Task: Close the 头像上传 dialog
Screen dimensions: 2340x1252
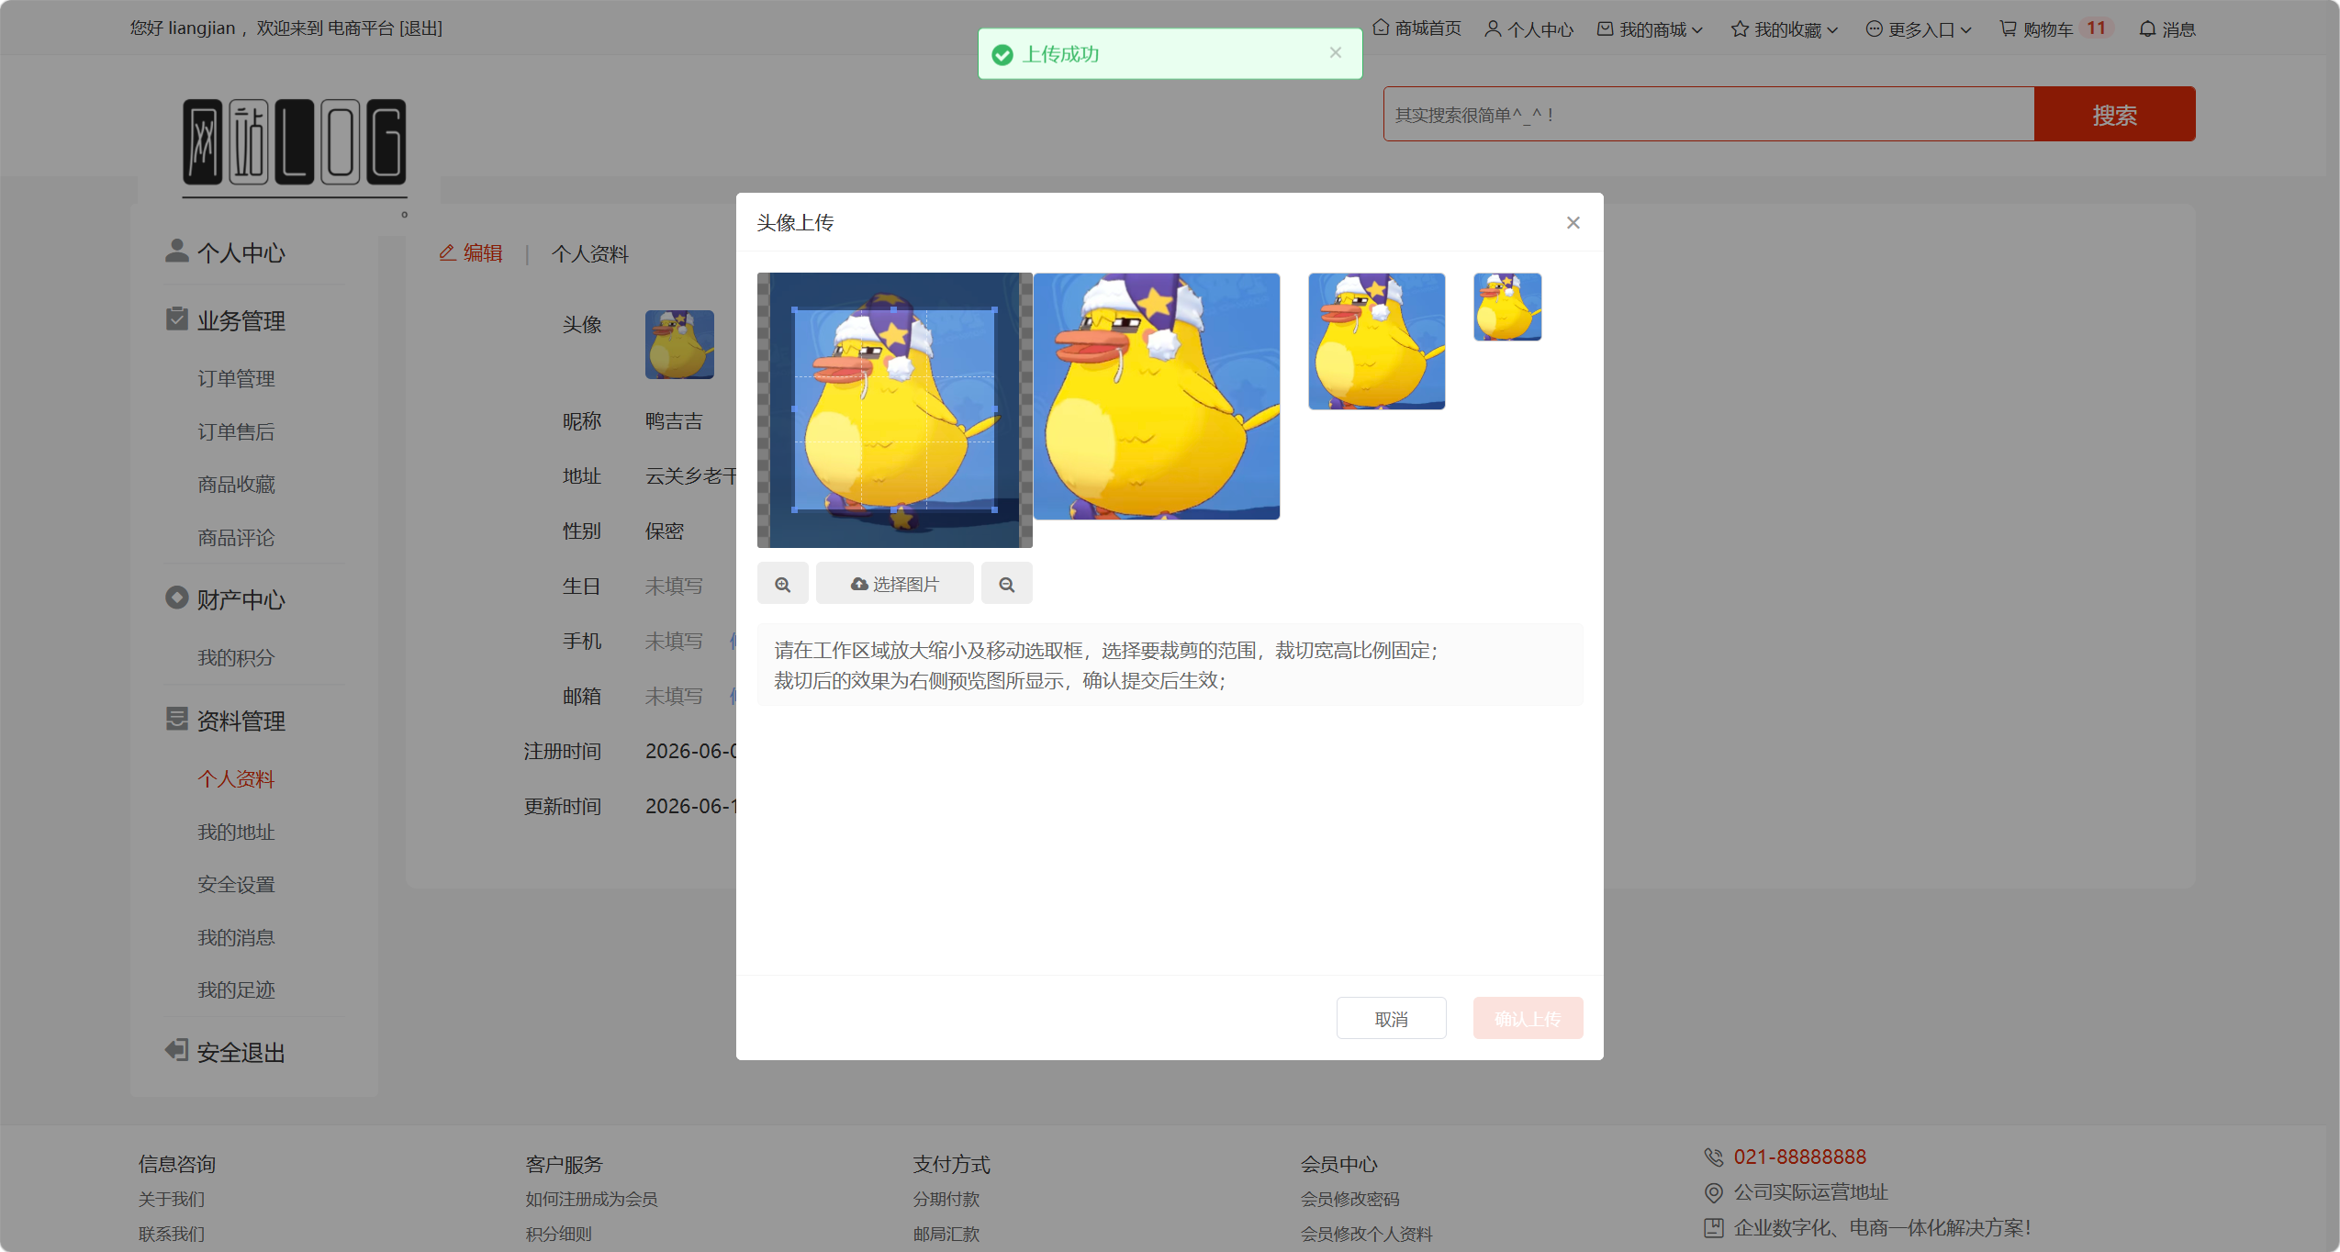Action: click(x=1573, y=223)
